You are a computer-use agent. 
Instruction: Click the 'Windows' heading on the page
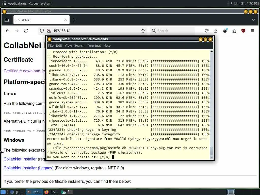[14, 140]
